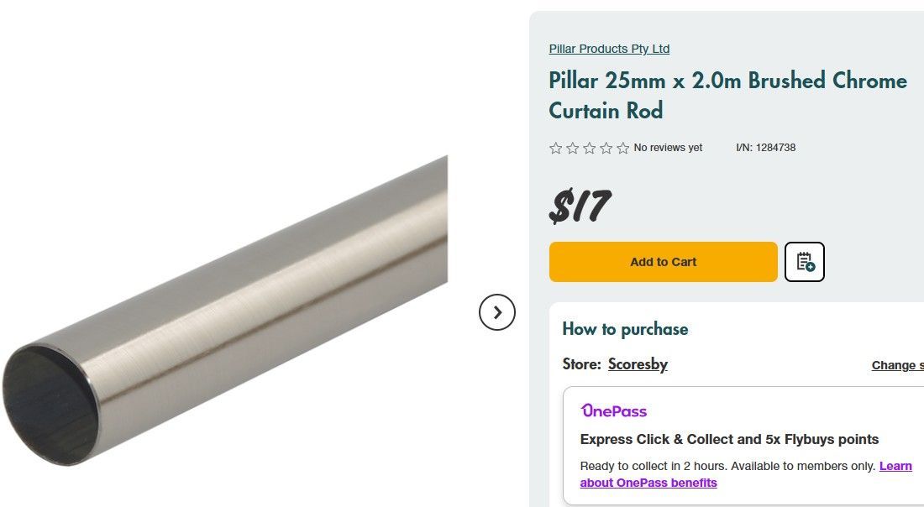Click the product title heading
The height and width of the screenshot is (507, 924).
[727, 96]
